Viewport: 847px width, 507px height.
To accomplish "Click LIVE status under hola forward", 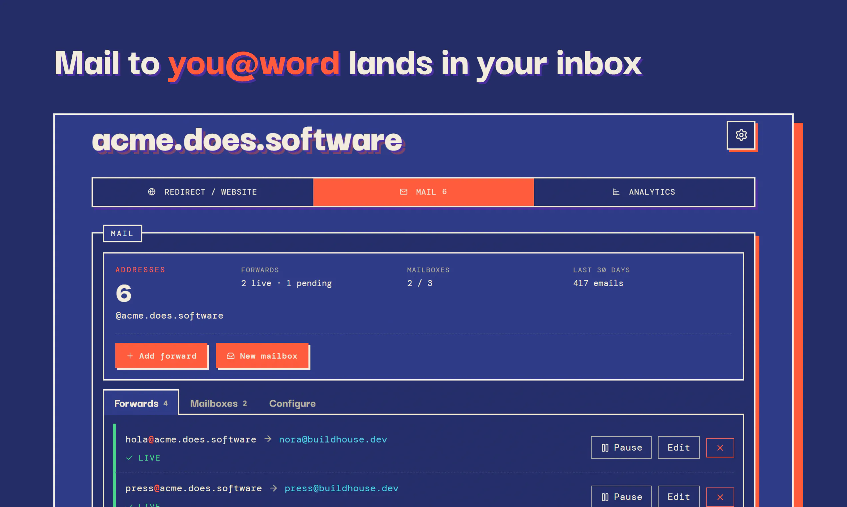I will [143, 458].
